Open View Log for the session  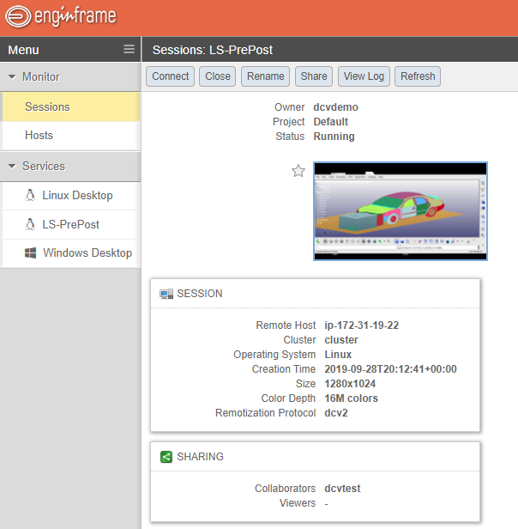point(364,76)
